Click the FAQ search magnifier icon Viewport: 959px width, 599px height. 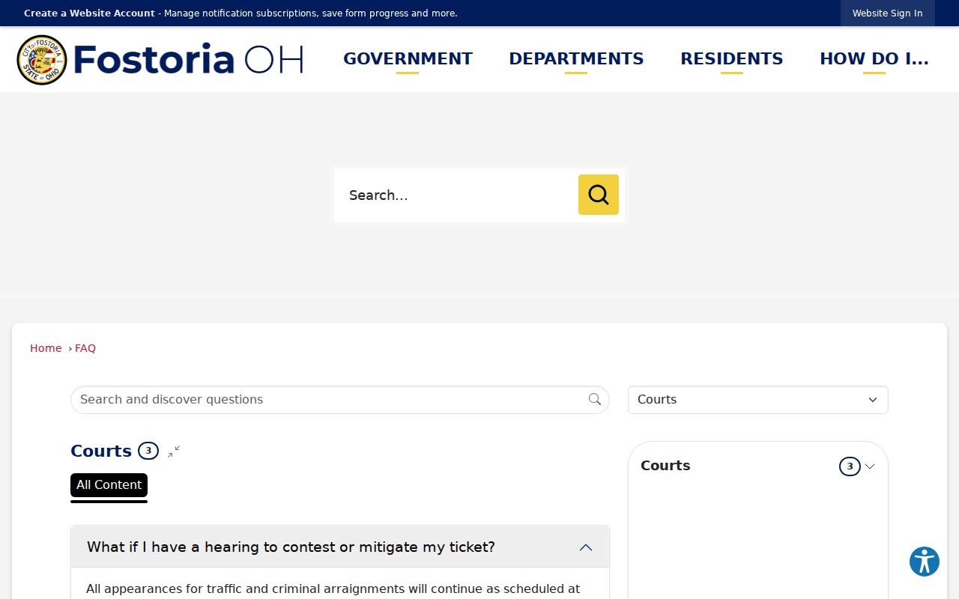[595, 400]
